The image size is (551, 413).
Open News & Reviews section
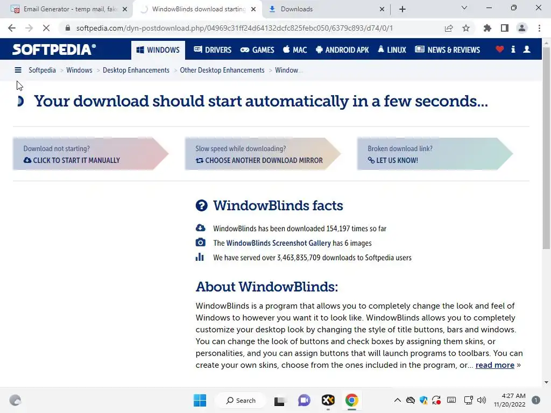(447, 50)
